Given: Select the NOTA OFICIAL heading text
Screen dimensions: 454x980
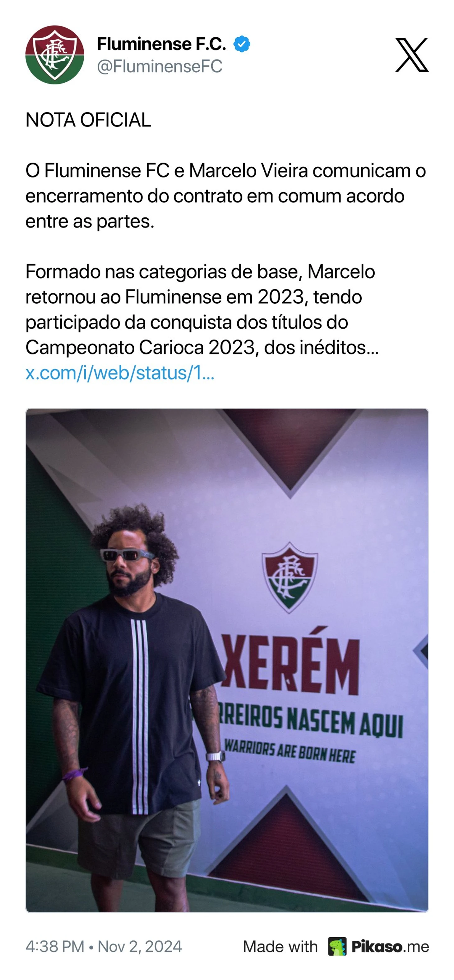Looking at the screenshot, I should 88,120.
